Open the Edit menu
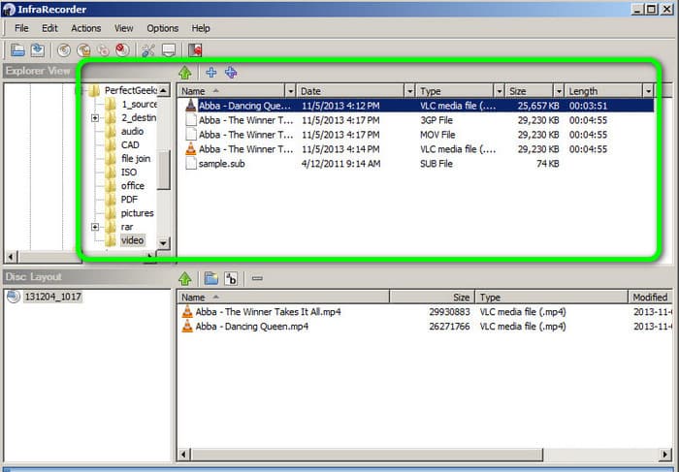 (49, 28)
